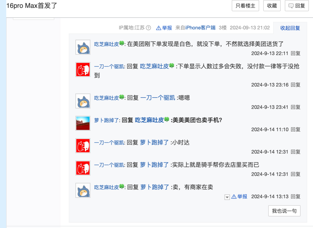Reply to the 22:11 comment
Screen dimensions: 313x228
coord(296,53)
